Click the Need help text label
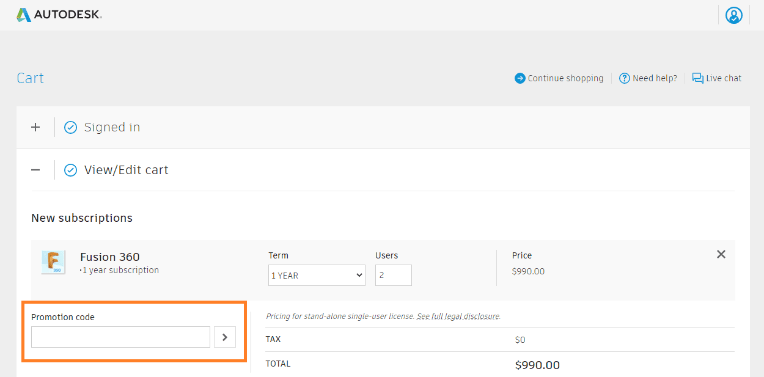This screenshot has height=377, width=764. [654, 78]
